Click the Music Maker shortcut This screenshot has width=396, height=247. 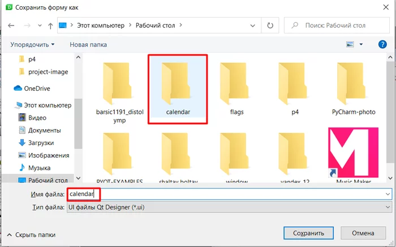[x=354, y=155]
